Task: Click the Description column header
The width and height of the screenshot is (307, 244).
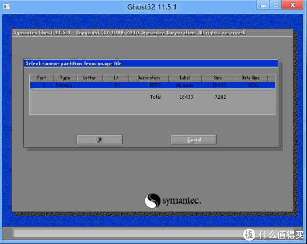Action: (148, 78)
